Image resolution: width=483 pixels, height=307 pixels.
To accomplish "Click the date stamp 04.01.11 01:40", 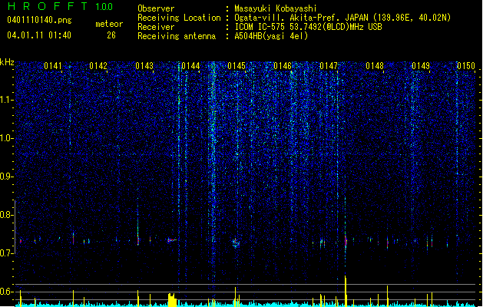I will click(39, 35).
